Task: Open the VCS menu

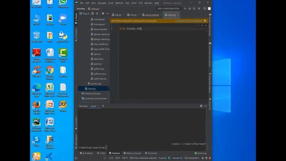Action: (x=141, y=3)
